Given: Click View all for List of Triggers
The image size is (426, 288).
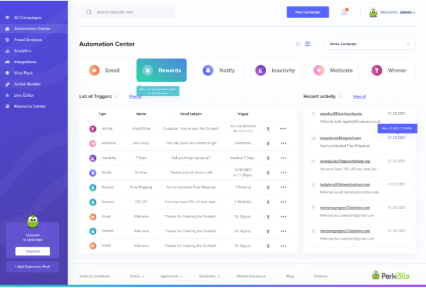Looking at the screenshot, I should point(135,97).
